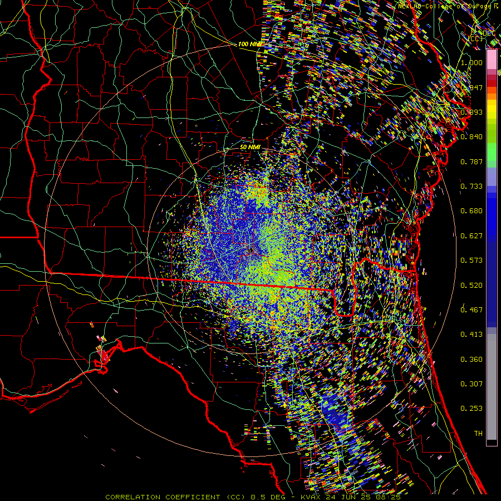Click the 0.253 scale value
Viewport: 501px width, 501px height.
471,409
